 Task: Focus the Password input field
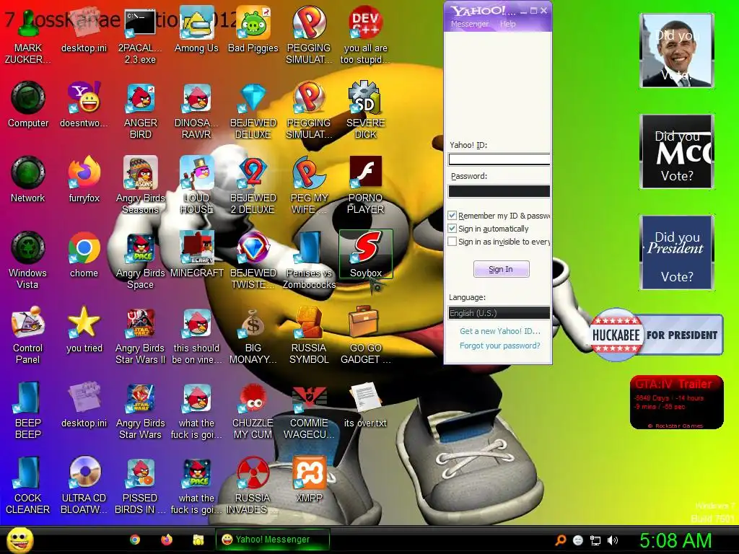[x=499, y=190]
